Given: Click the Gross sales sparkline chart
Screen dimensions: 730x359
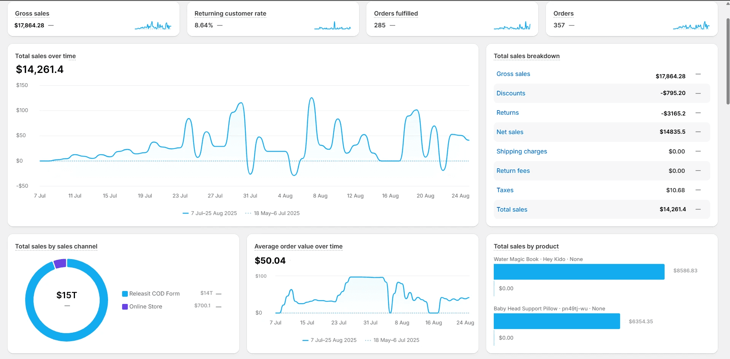Looking at the screenshot, I should tap(153, 25).
